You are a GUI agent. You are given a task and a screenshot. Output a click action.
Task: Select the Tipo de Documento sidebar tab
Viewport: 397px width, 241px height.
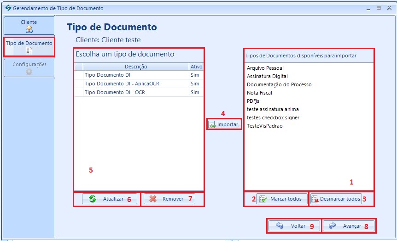pos(29,47)
